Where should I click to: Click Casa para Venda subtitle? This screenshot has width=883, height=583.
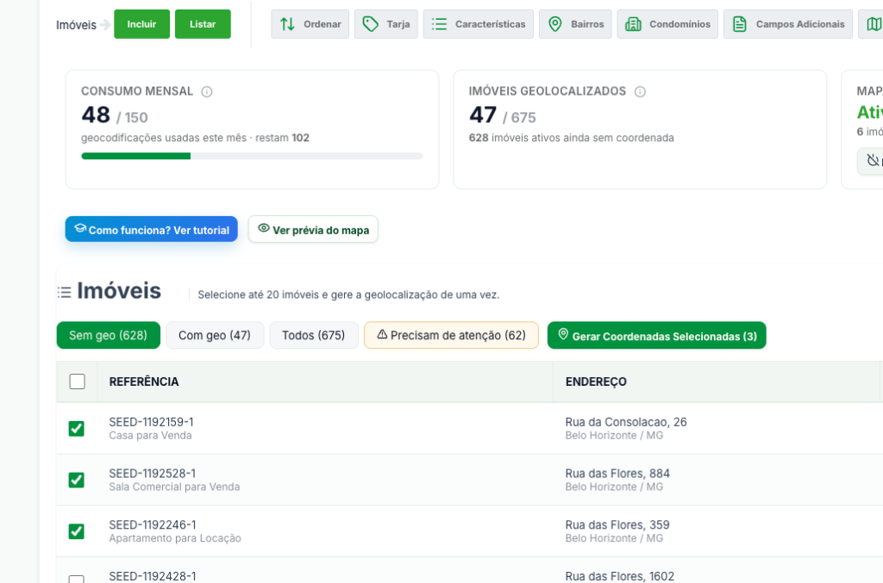click(x=150, y=436)
